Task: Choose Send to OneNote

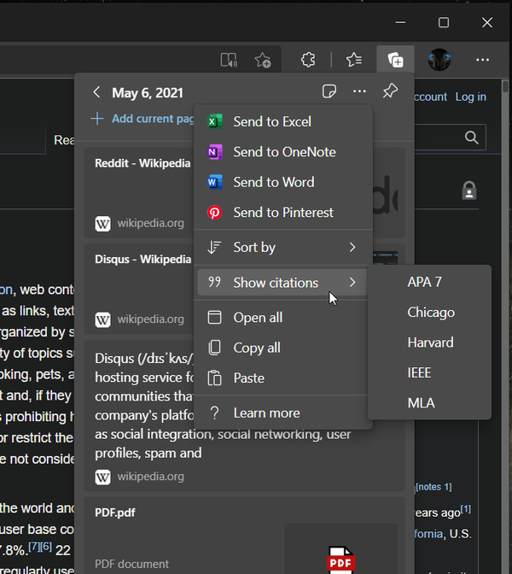Action: (x=284, y=152)
